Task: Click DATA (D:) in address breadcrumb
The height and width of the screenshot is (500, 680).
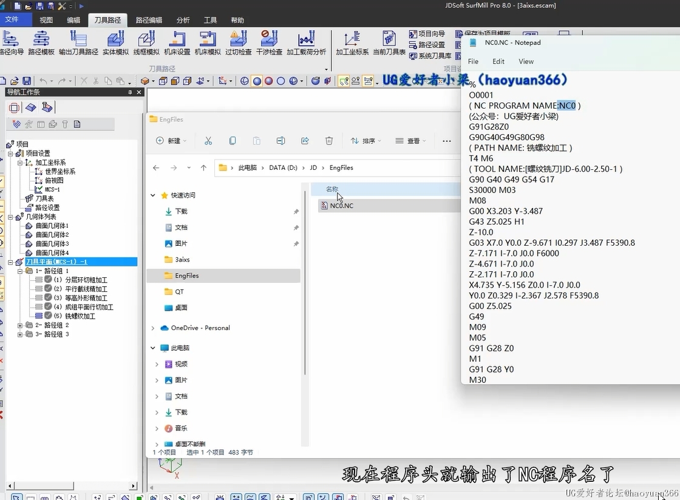Action: pyautogui.click(x=283, y=167)
